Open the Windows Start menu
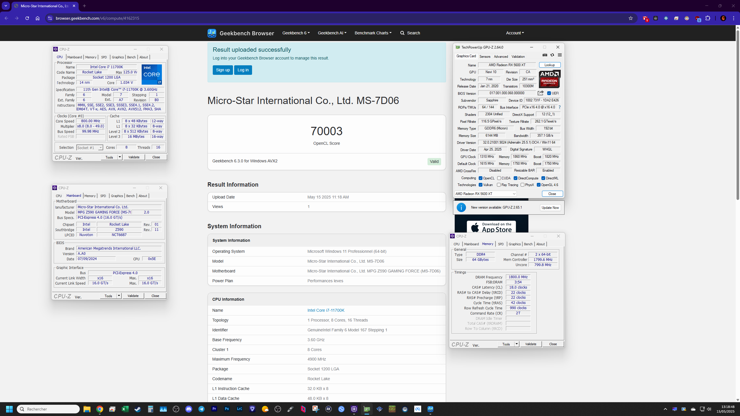 (9, 409)
